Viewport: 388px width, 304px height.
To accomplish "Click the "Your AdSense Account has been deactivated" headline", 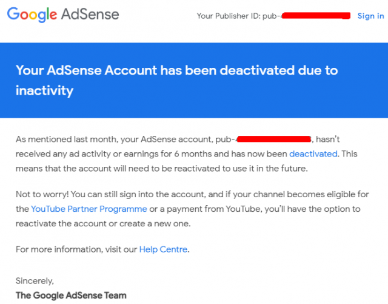I will [176, 70].
